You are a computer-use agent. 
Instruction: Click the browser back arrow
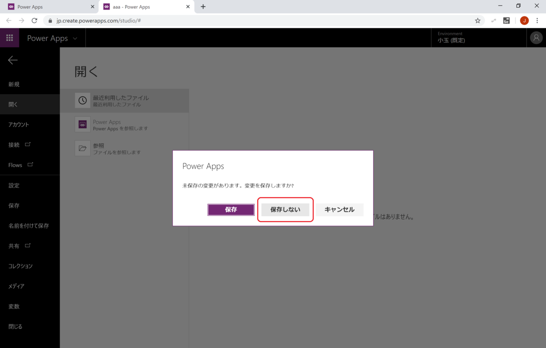click(9, 20)
